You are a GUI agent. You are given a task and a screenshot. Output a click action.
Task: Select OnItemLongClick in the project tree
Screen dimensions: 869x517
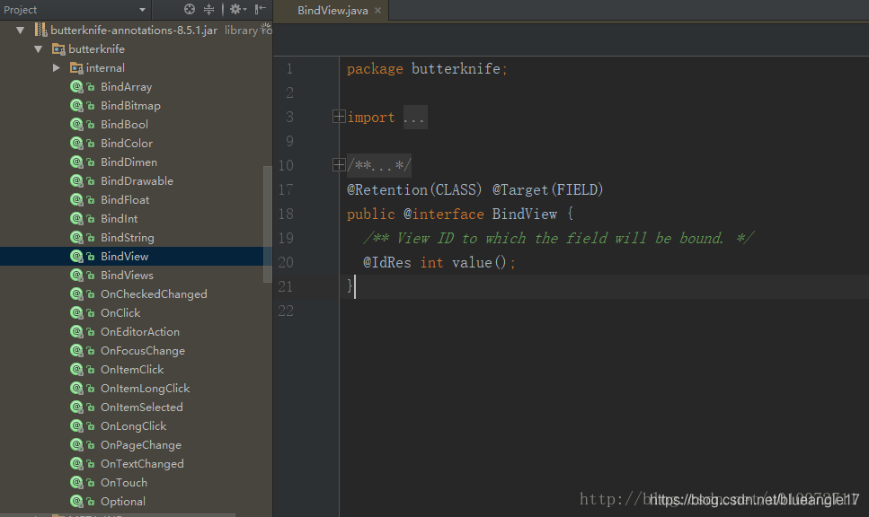[x=146, y=388]
